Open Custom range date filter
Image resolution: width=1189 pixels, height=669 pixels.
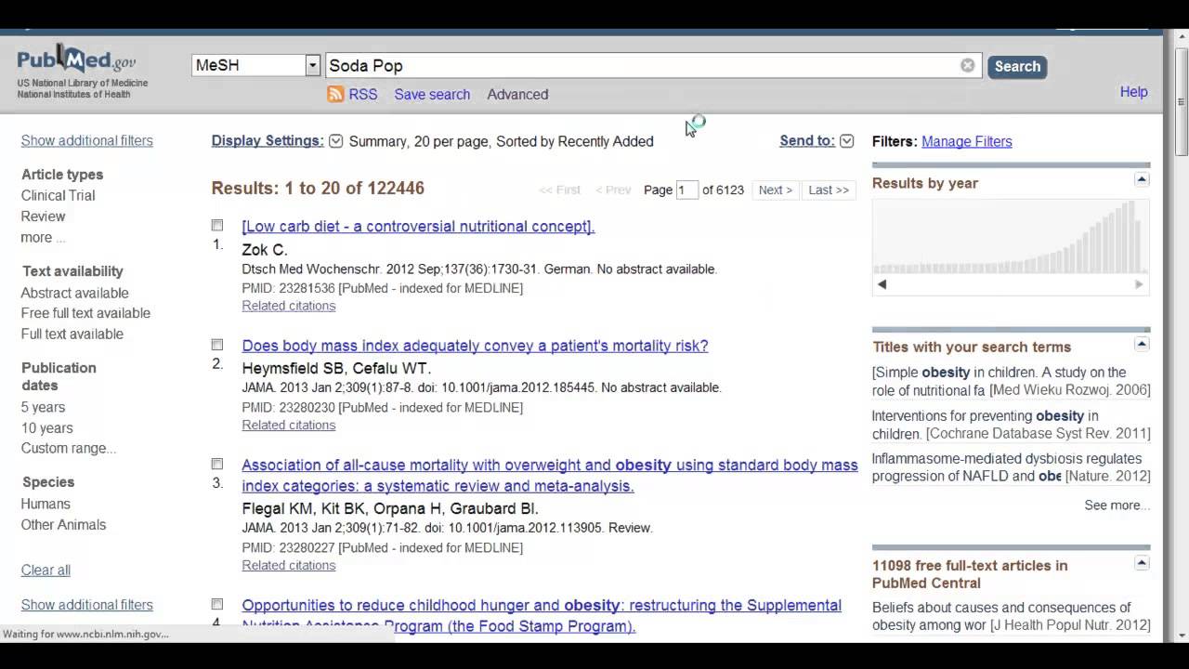click(x=69, y=448)
